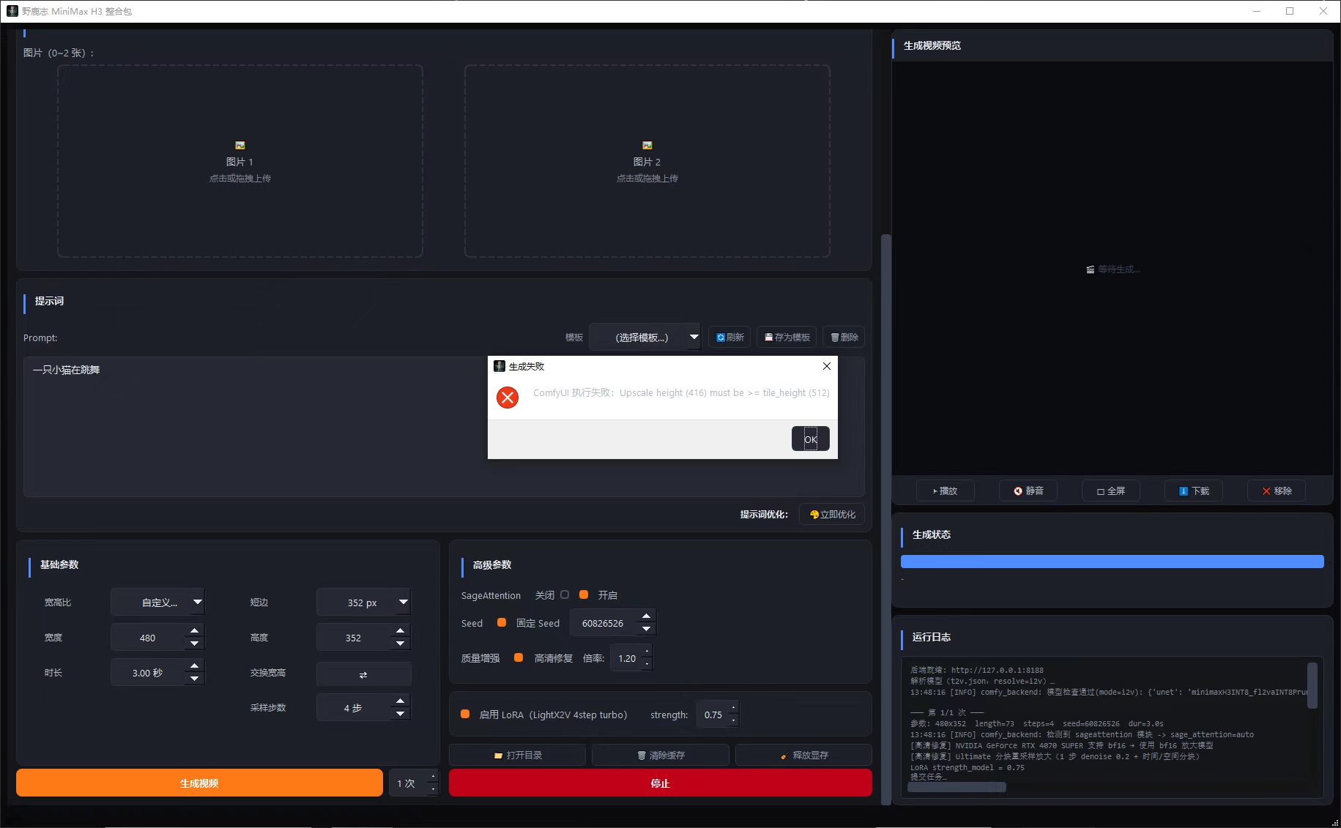This screenshot has height=828, width=1341.
Task: Click the 图片 1 upload icon
Action: (240, 146)
